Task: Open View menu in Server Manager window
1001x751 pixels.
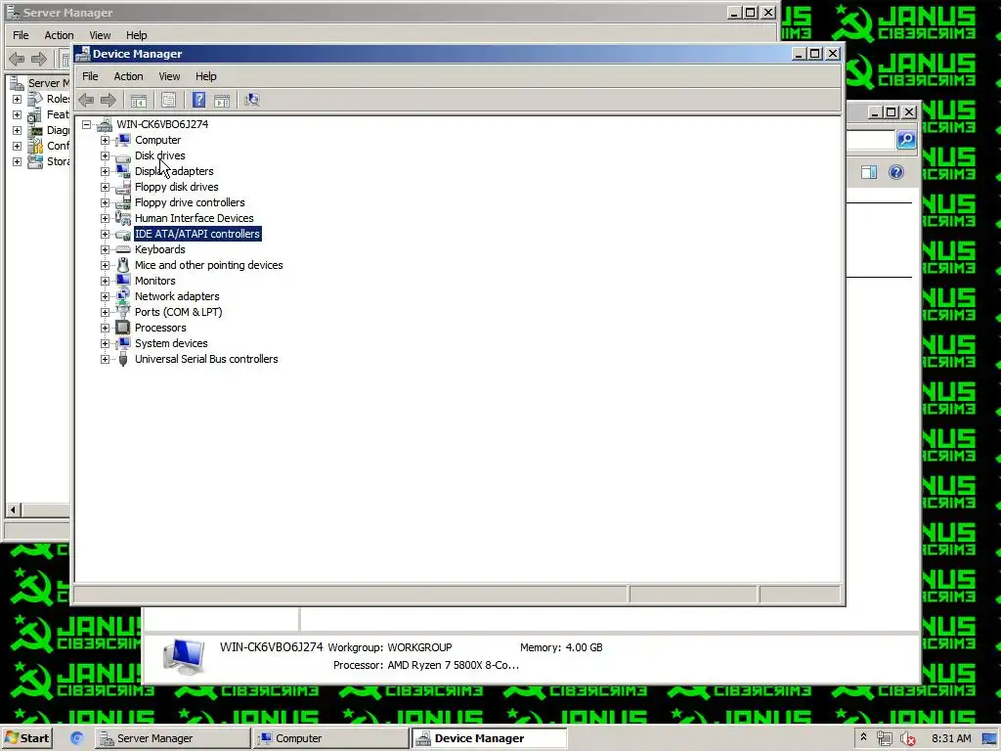Action: [x=100, y=35]
